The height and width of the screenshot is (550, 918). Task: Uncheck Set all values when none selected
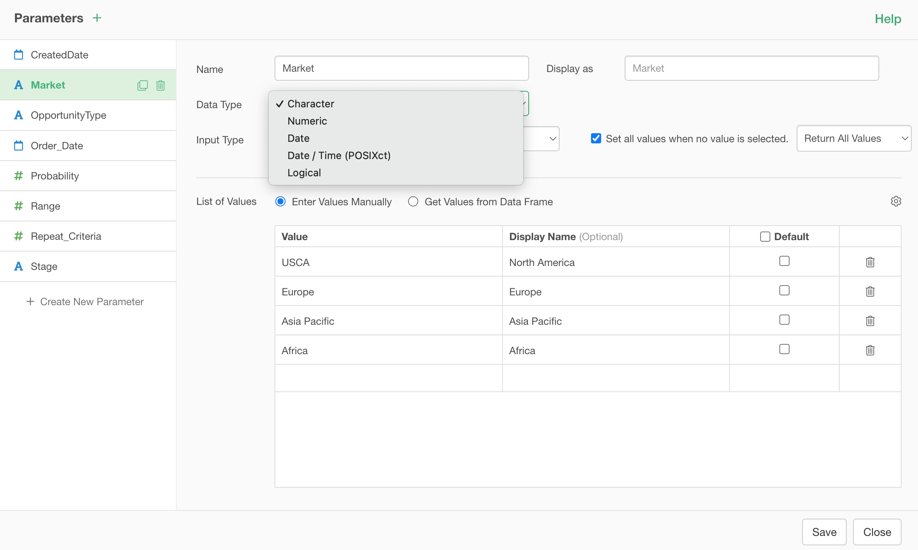tap(596, 138)
